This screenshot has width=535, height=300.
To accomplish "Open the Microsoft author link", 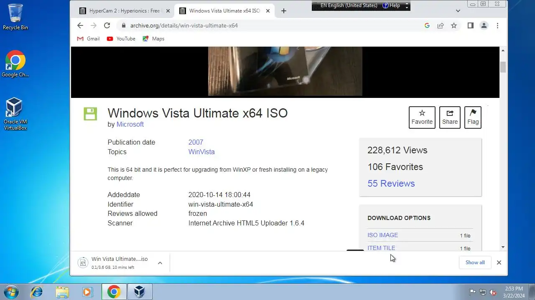I will (x=130, y=124).
